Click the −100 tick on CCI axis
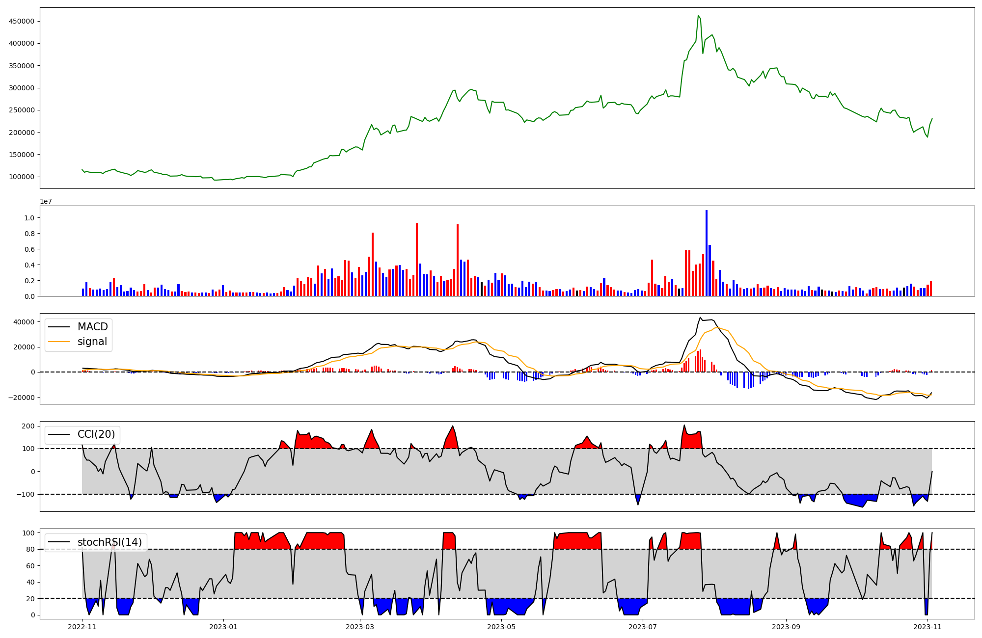The image size is (982, 638). [24, 494]
